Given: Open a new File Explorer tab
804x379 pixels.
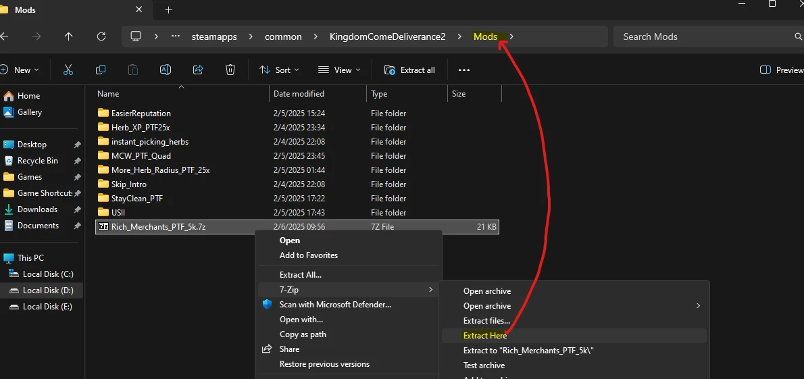Looking at the screenshot, I should click(x=168, y=10).
